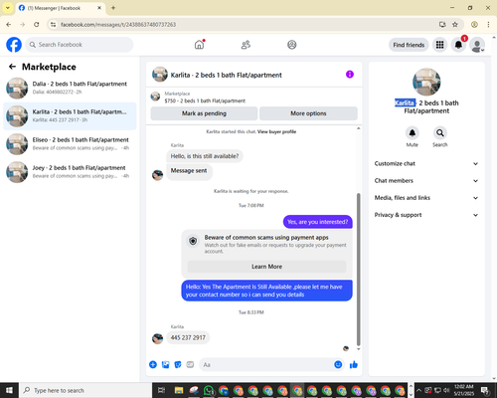Open the Marketplace listing $750 link
Viewport: 497px width, 398px height.
(205, 100)
